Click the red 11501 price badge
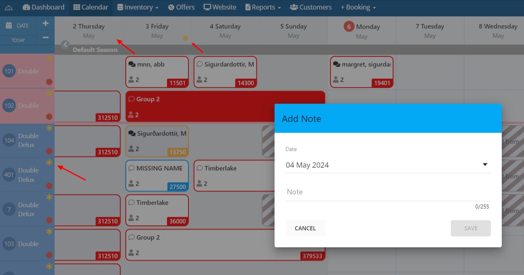The image size is (524, 275). tap(177, 83)
